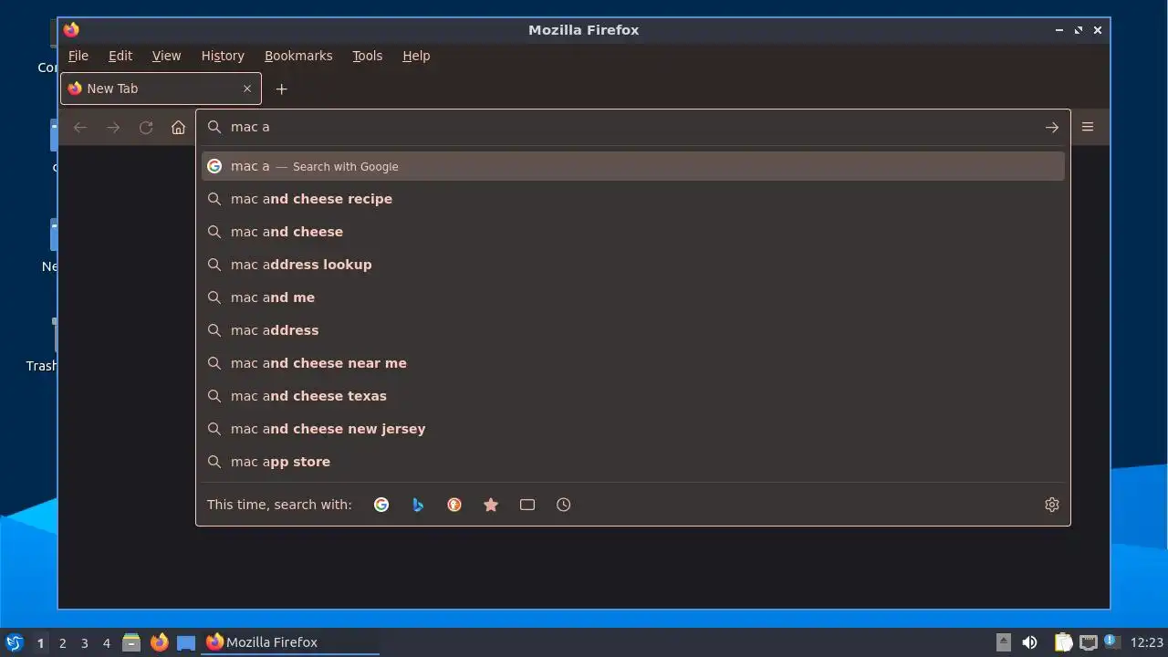The image size is (1168, 657).
Task: Choose suggestion 'mac and me'
Action: [633, 297]
